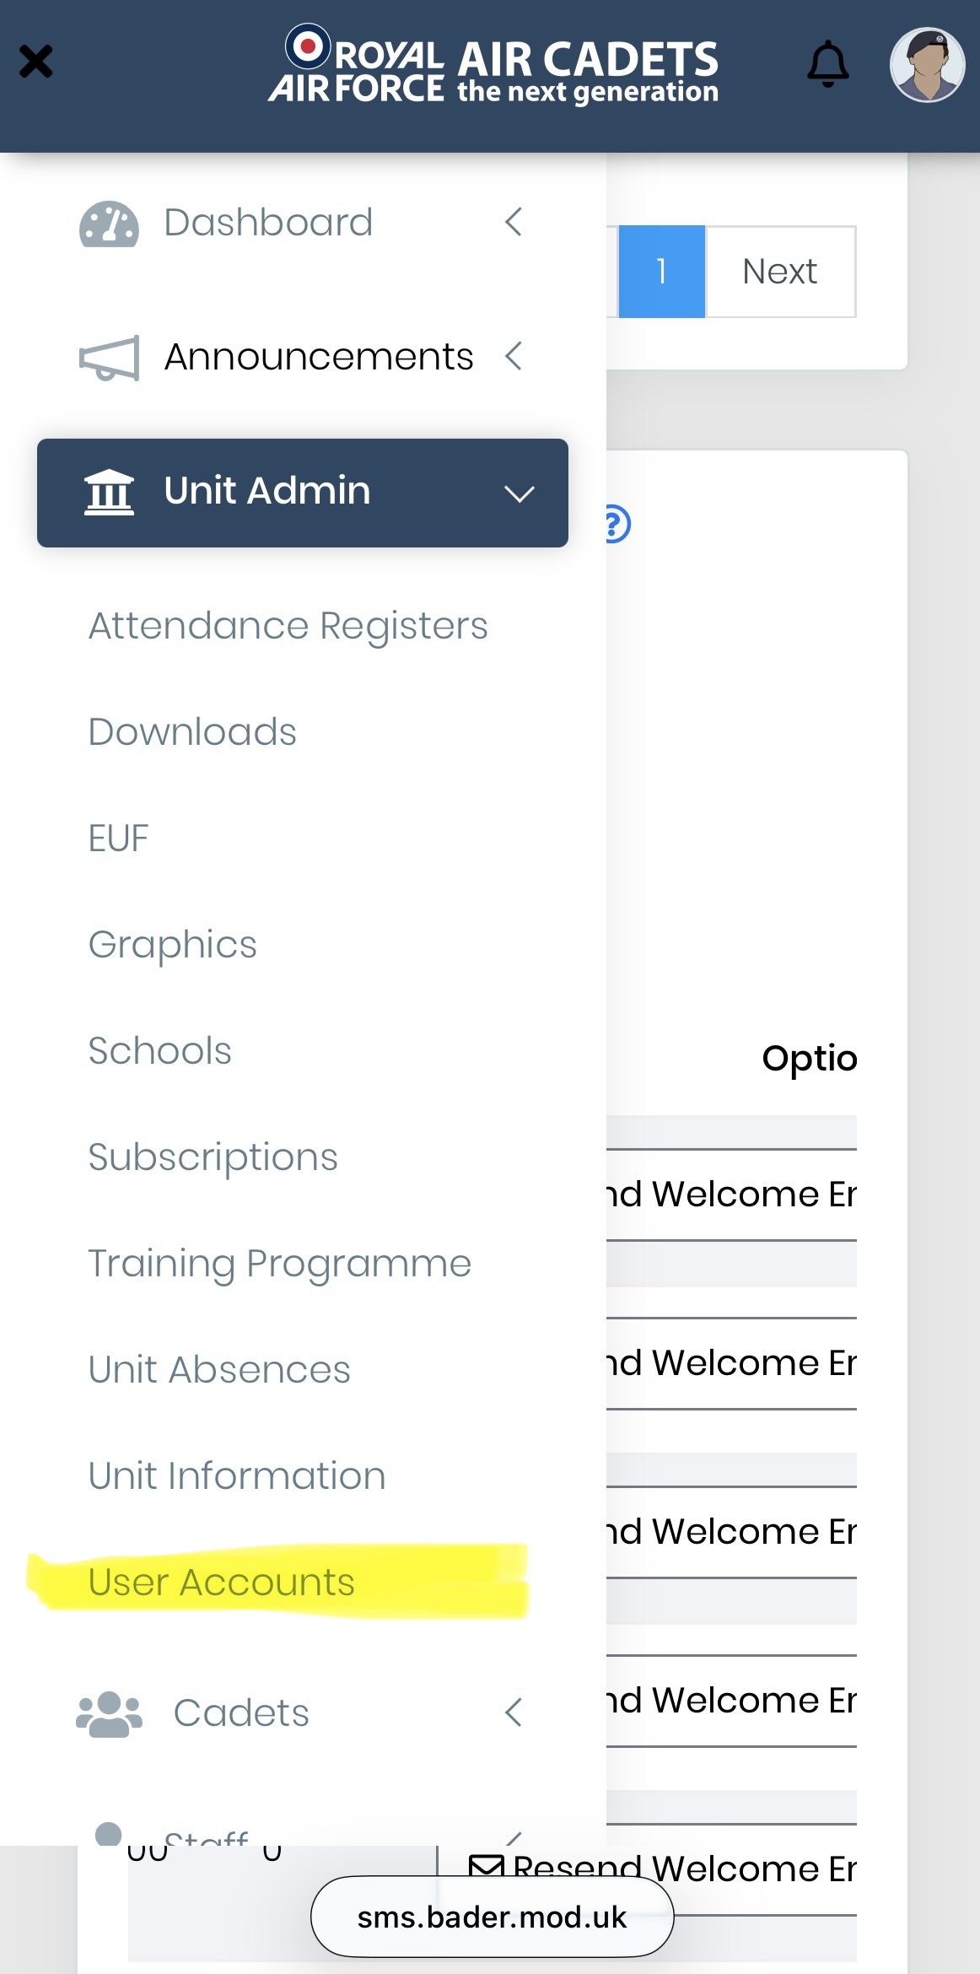980x1974 pixels.
Task: Collapse the Unit Admin section chevron
Action: tap(519, 493)
